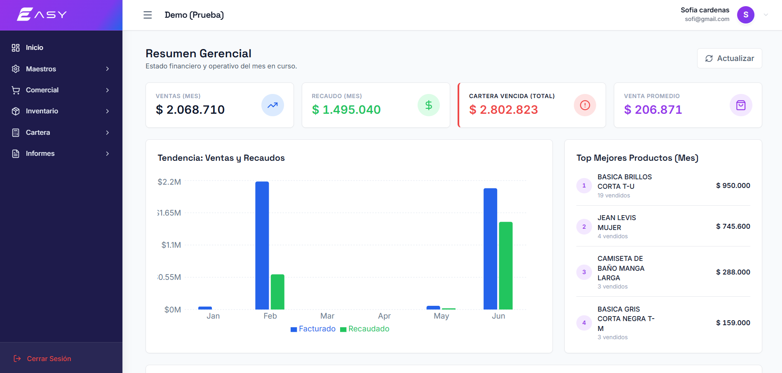This screenshot has height=373, width=782.
Task: Click the Cartera calculator icon
Action: (16, 132)
